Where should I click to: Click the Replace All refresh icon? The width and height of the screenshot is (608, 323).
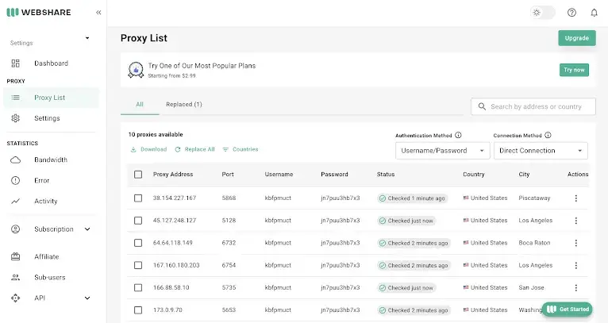coord(178,149)
